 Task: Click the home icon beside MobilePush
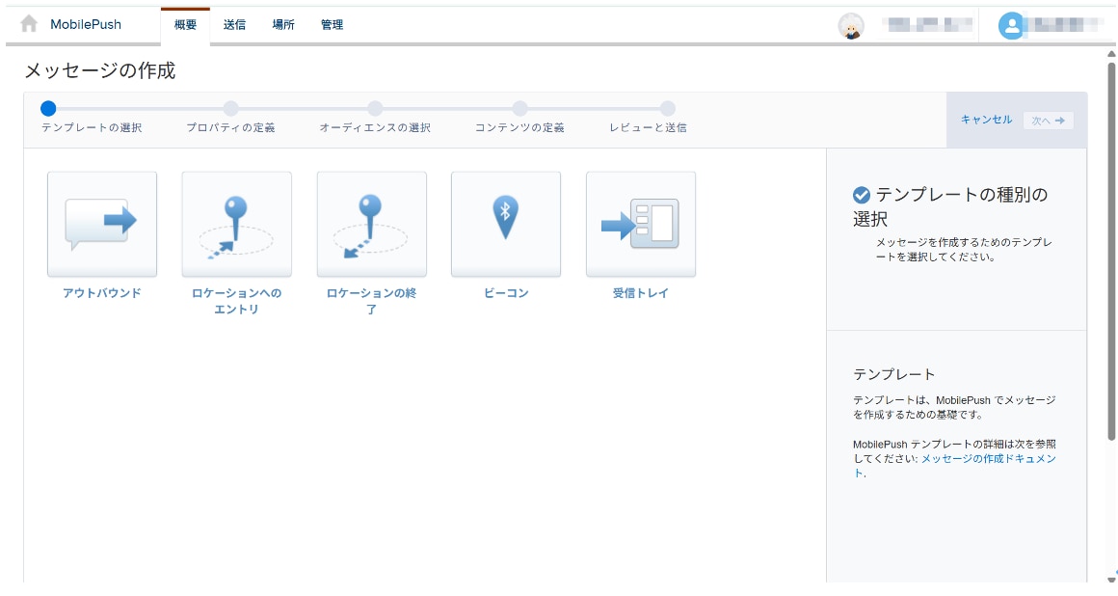29,24
